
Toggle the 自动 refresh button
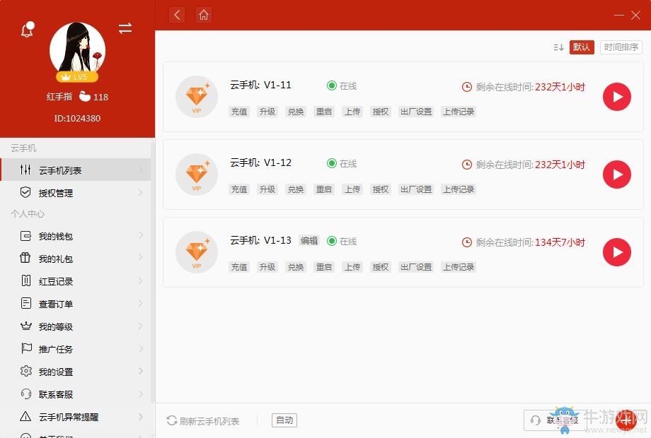[284, 420]
